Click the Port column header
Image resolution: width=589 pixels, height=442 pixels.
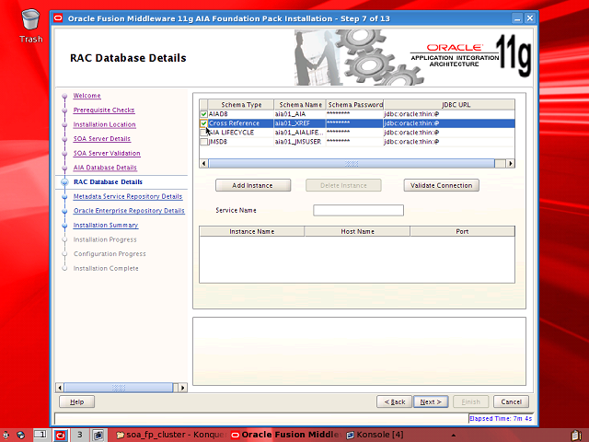[462, 231]
